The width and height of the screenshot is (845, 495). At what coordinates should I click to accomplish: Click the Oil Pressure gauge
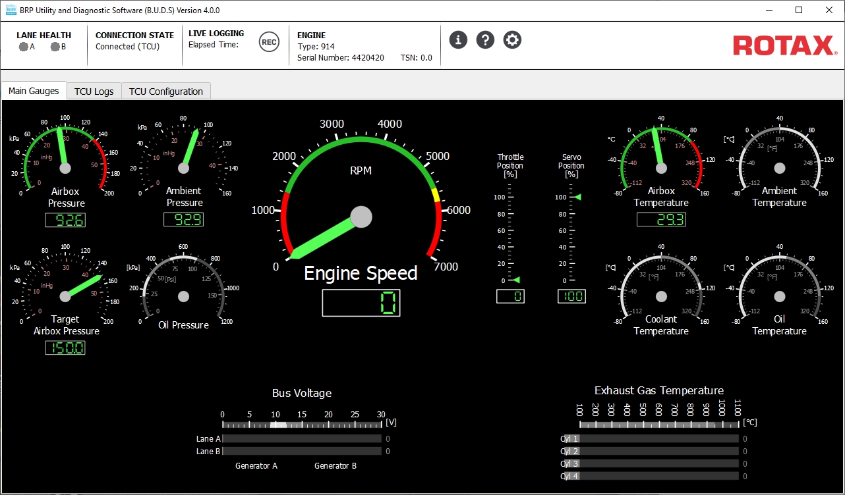tap(183, 296)
